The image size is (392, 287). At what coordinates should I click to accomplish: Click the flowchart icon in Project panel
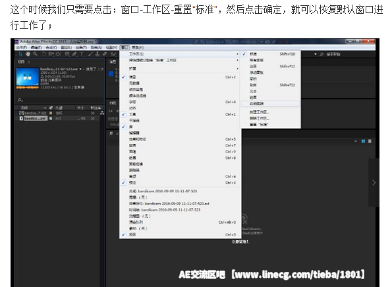pyautogui.click(x=102, y=113)
